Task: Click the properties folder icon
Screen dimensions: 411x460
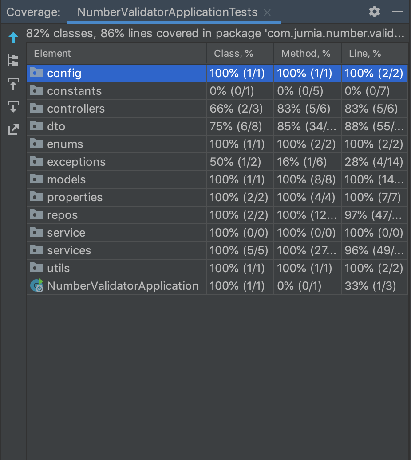Action: [x=36, y=196]
